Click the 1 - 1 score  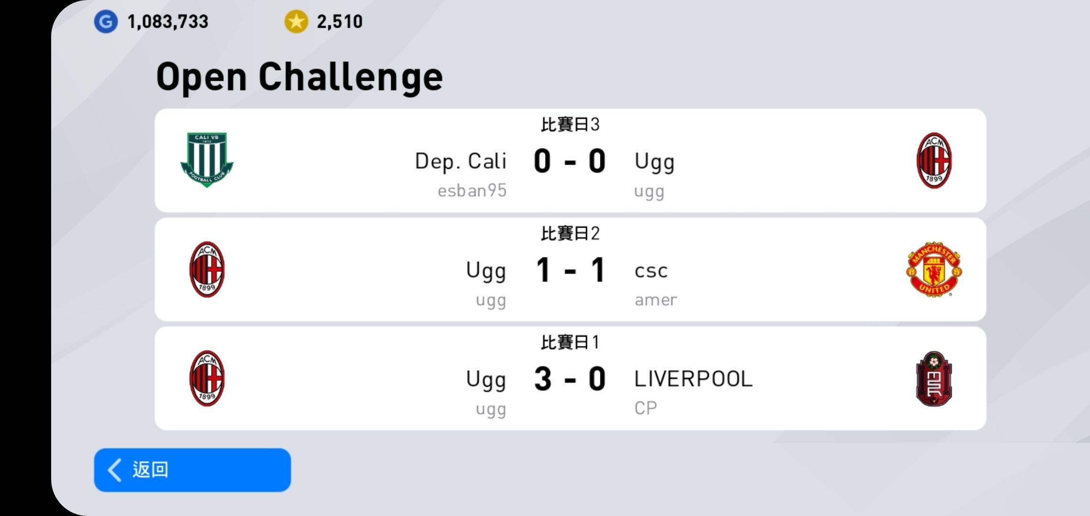[x=569, y=270]
